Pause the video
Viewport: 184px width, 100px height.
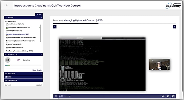click(56, 96)
